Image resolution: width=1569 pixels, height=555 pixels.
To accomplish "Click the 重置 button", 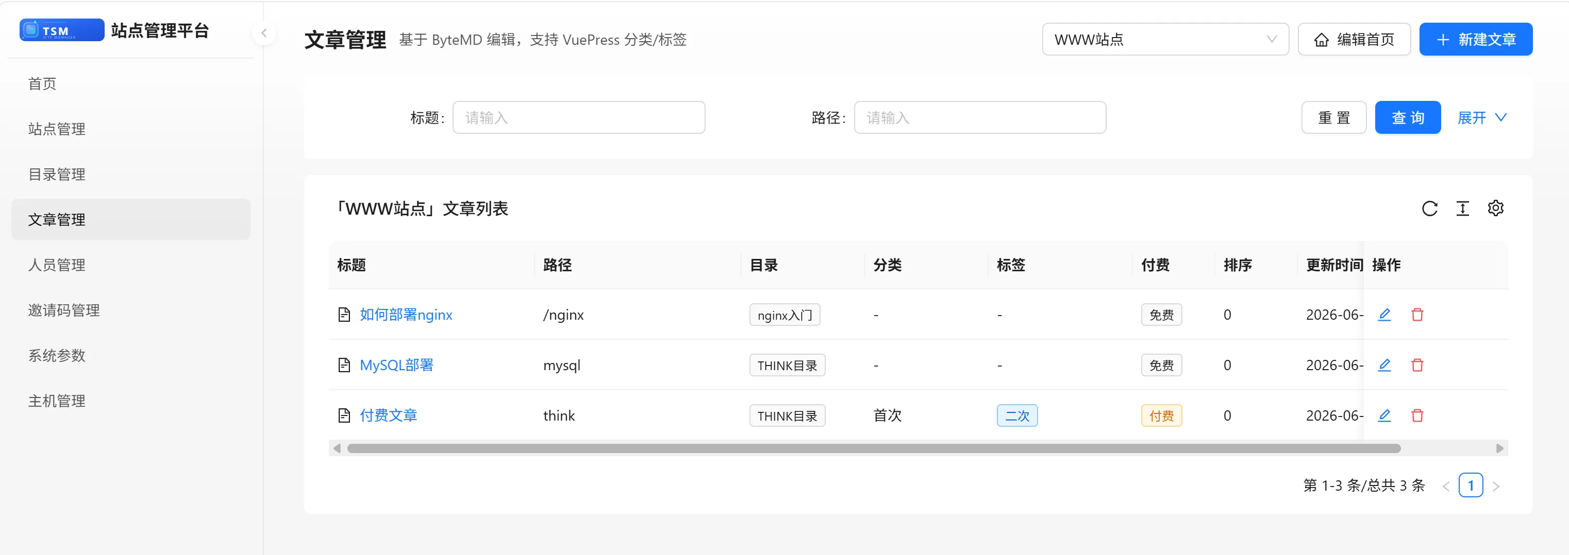I will [1334, 117].
